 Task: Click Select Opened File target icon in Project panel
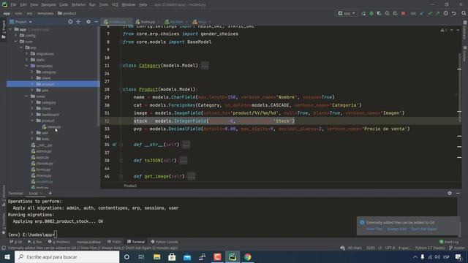(x=70, y=22)
